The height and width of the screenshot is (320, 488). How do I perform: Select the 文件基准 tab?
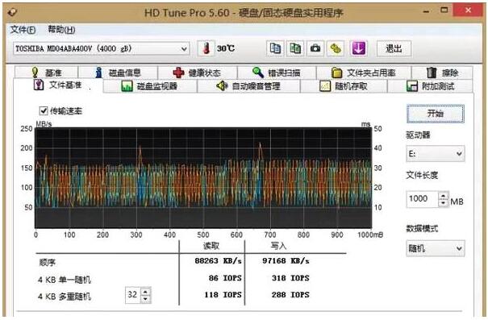pyautogui.click(x=58, y=85)
